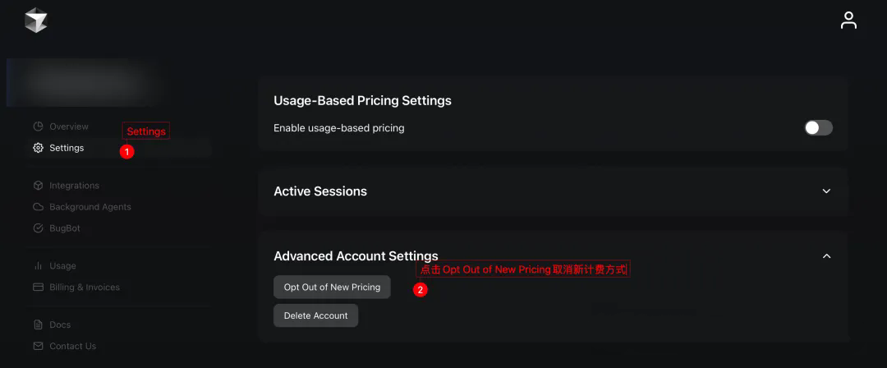Open the user profile icon

[848, 21]
